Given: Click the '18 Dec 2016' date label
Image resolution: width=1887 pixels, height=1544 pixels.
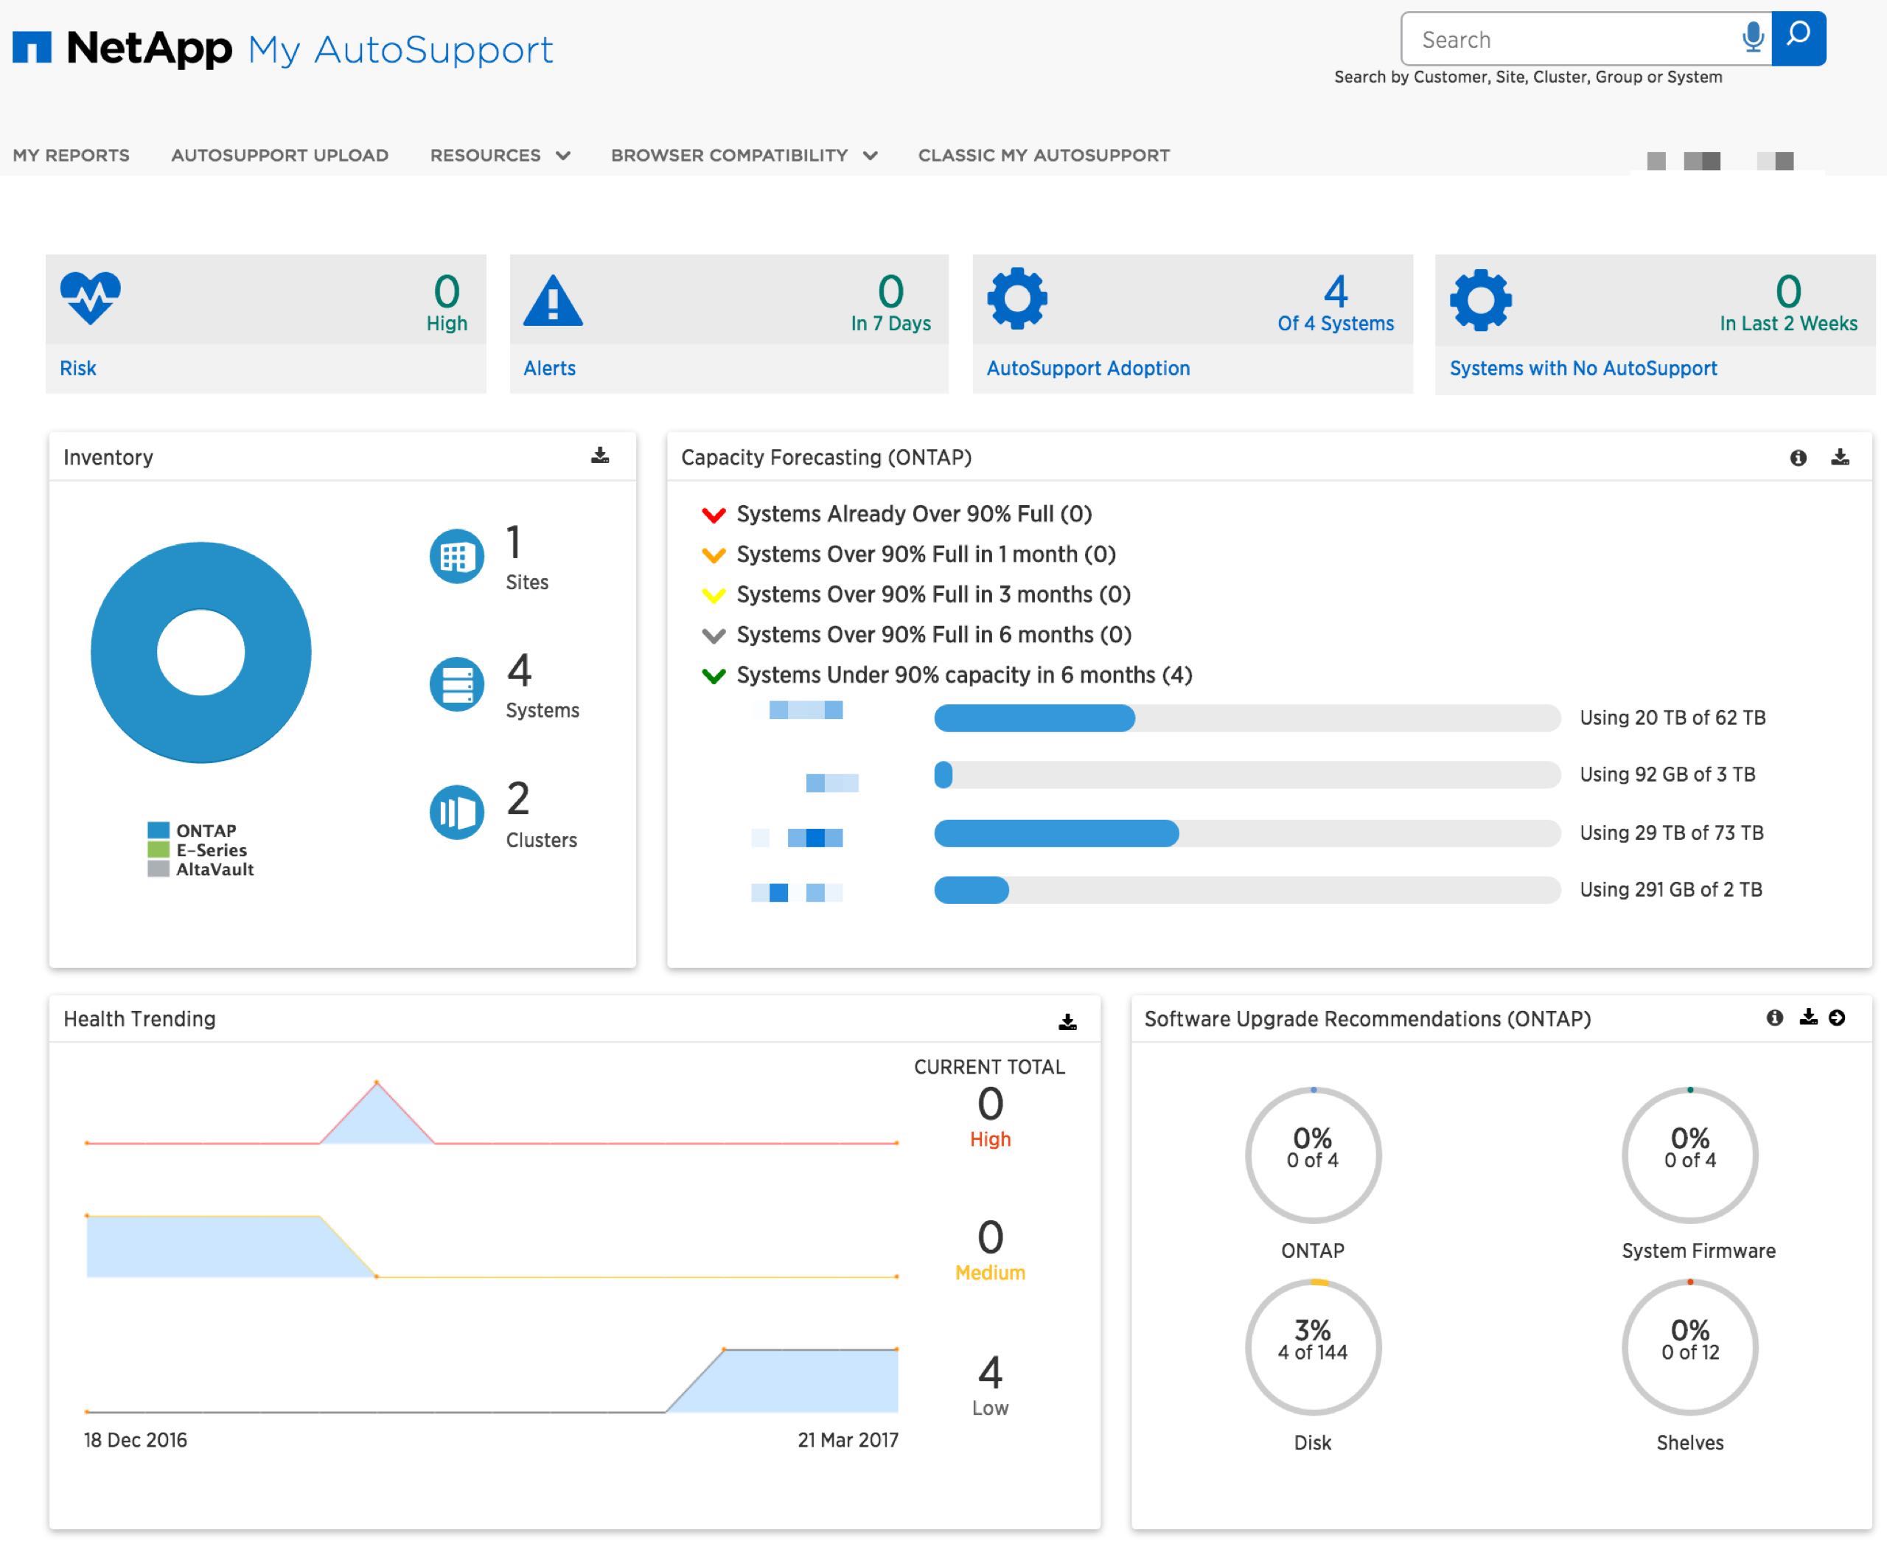Looking at the screenshot, I should click(x=135, y=1440).
